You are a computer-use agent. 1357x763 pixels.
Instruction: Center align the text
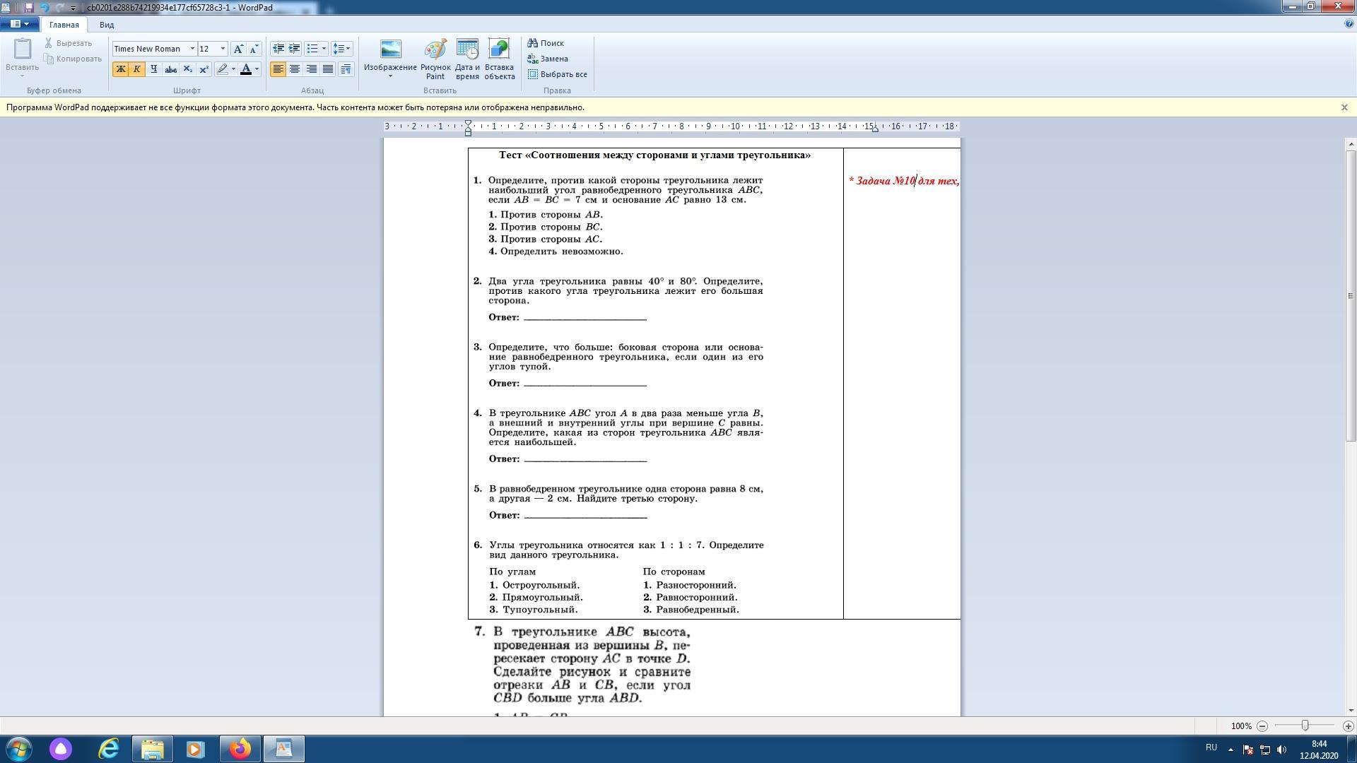(x=295, y=69)
